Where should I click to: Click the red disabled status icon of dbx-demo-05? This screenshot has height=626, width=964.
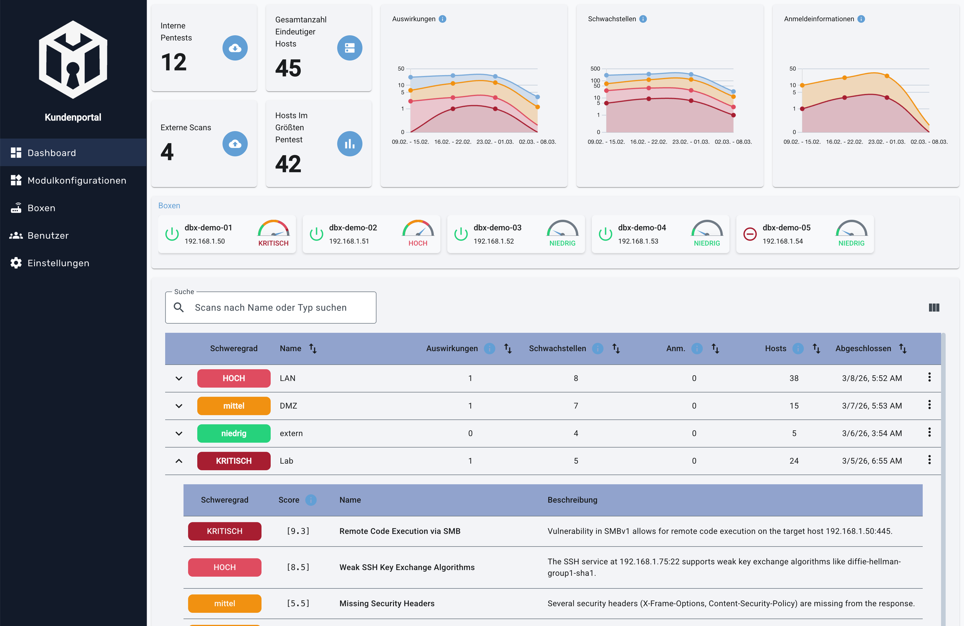pos(750,234)
